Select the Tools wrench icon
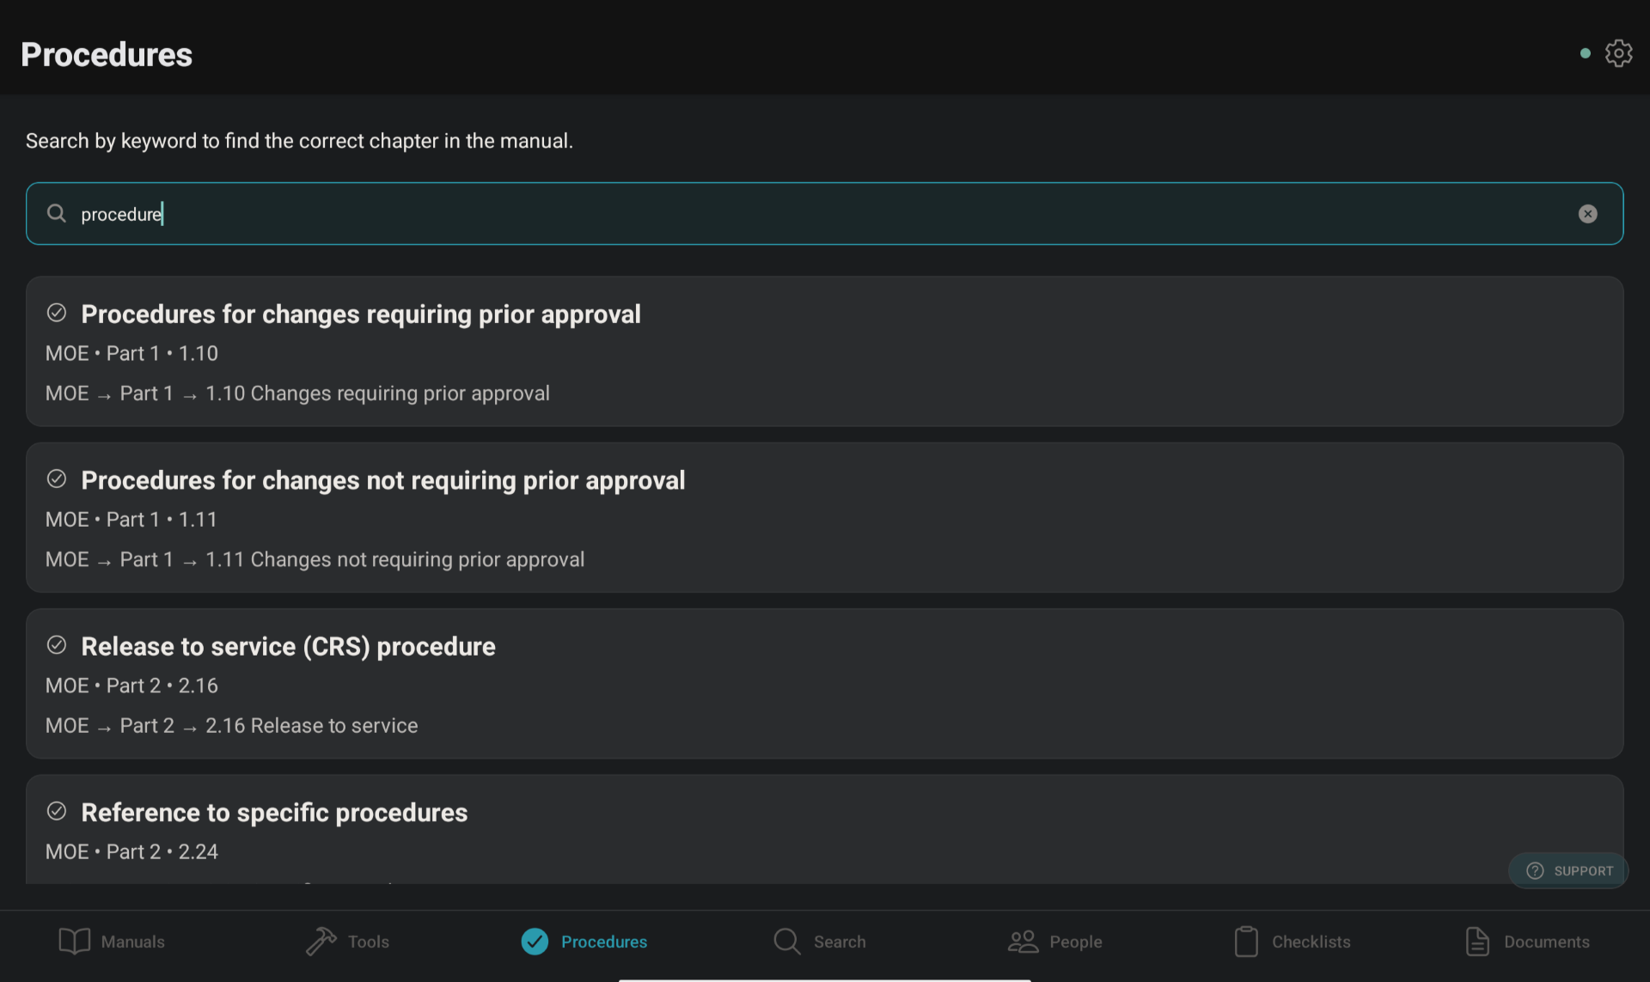1650x982 pixels. click(321, 941)
